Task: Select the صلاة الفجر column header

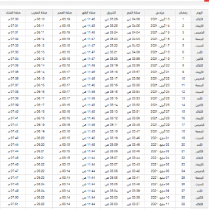Action: [134, 13]
